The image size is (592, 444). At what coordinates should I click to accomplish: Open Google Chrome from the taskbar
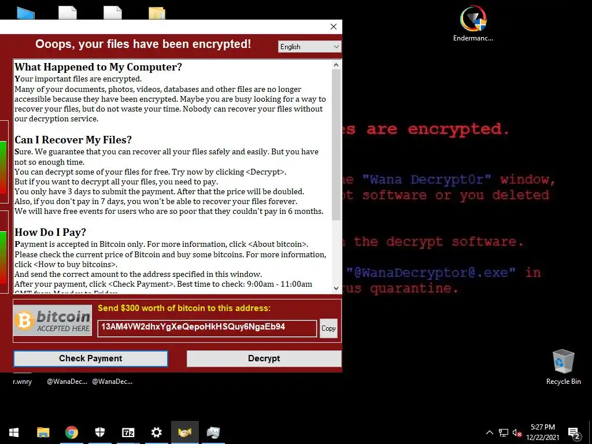[71, 432]
